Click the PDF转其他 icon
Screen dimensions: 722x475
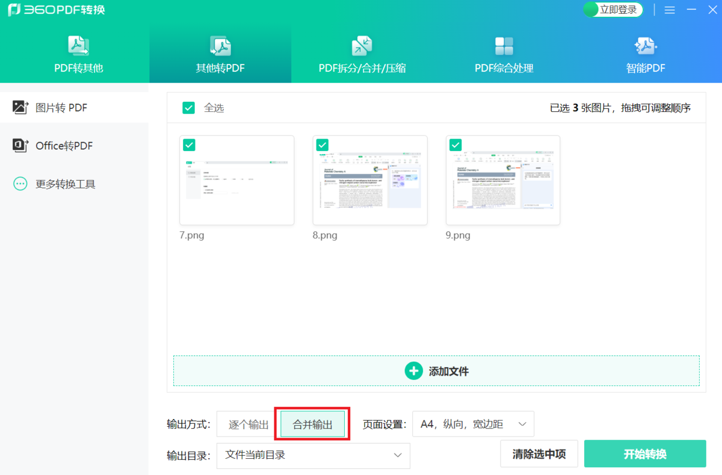point(79,46)
